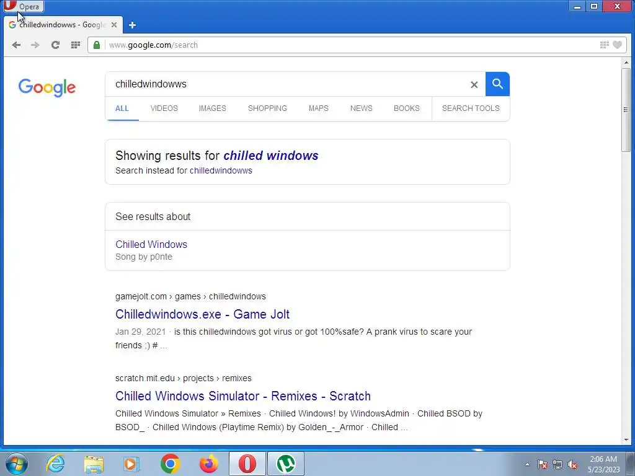The image size is (635, 476).
Task: Open a new tab with plus button
Action: (x=132, y=25)
